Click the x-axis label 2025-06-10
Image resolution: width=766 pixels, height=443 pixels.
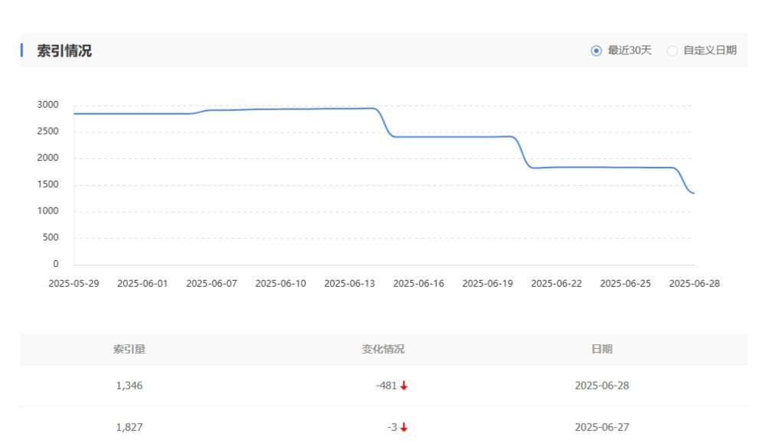(280, 283)
